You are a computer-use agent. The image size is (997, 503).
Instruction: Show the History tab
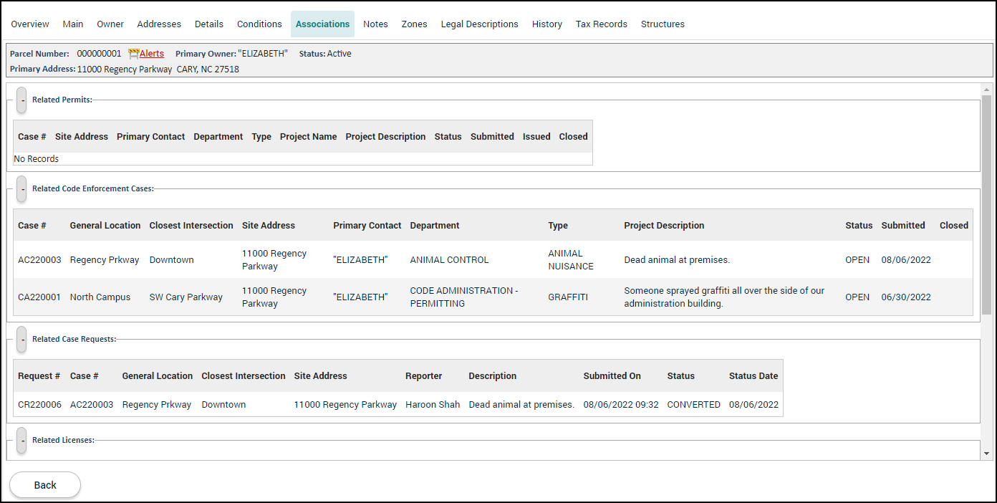(547, 24)
